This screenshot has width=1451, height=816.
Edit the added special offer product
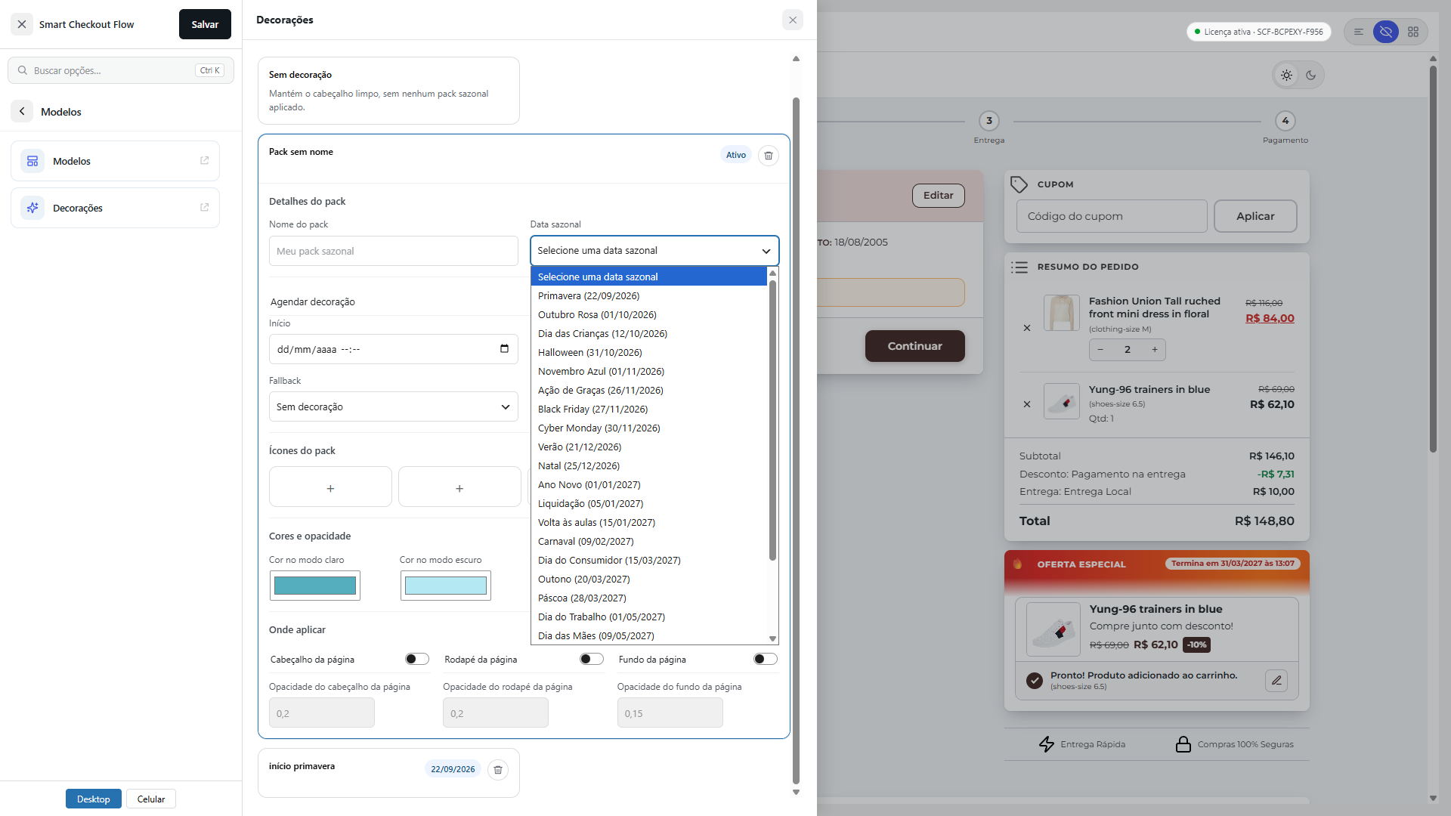pos(1276,681)
